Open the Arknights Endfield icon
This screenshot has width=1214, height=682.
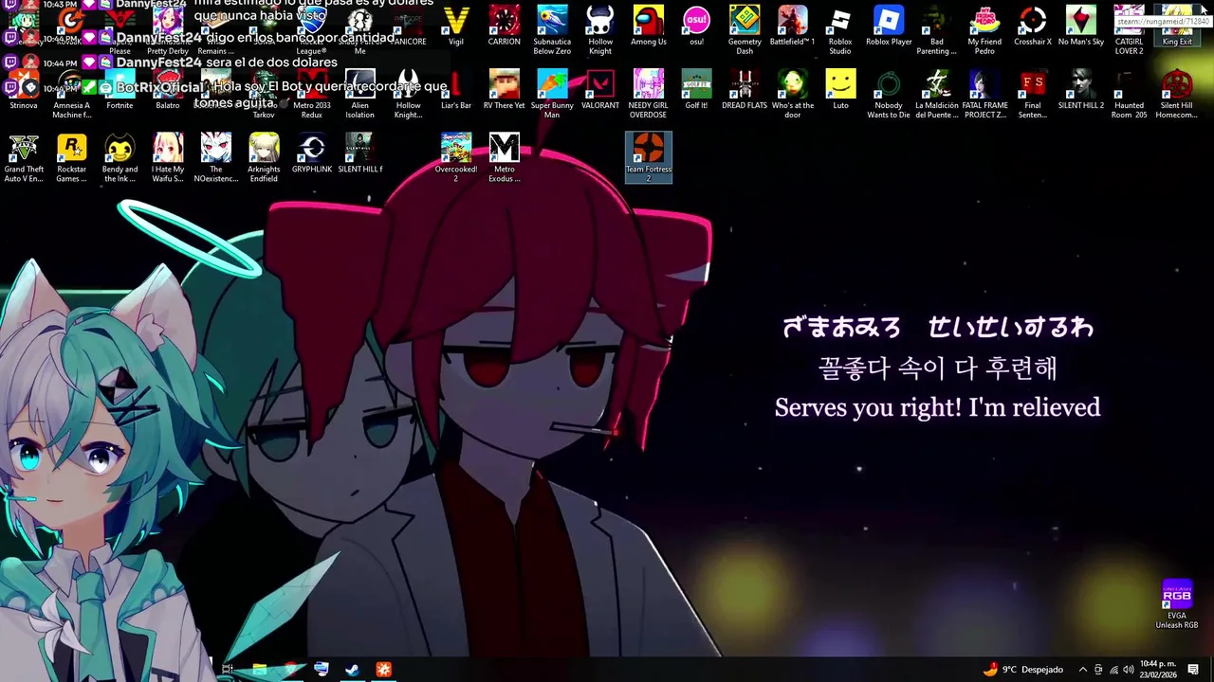coord(264,157)
